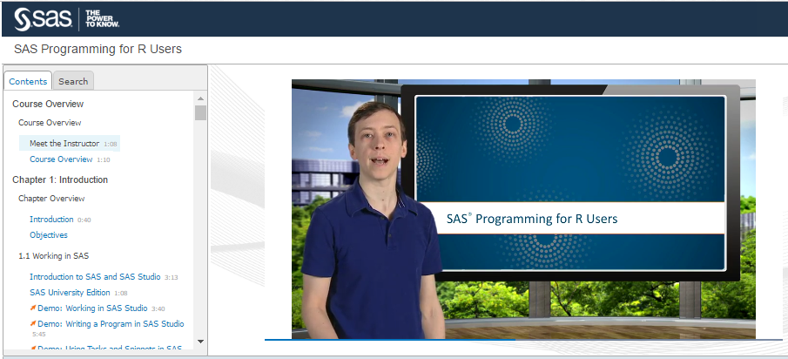
Task: Click the video player frame
Action: tap(523, 208)
